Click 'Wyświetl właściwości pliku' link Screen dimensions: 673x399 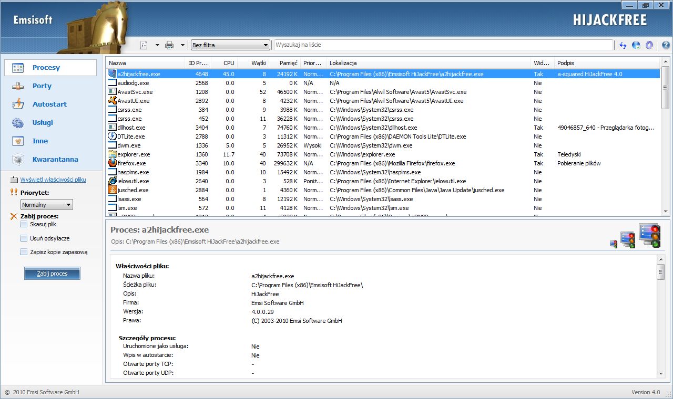[53, 180]
